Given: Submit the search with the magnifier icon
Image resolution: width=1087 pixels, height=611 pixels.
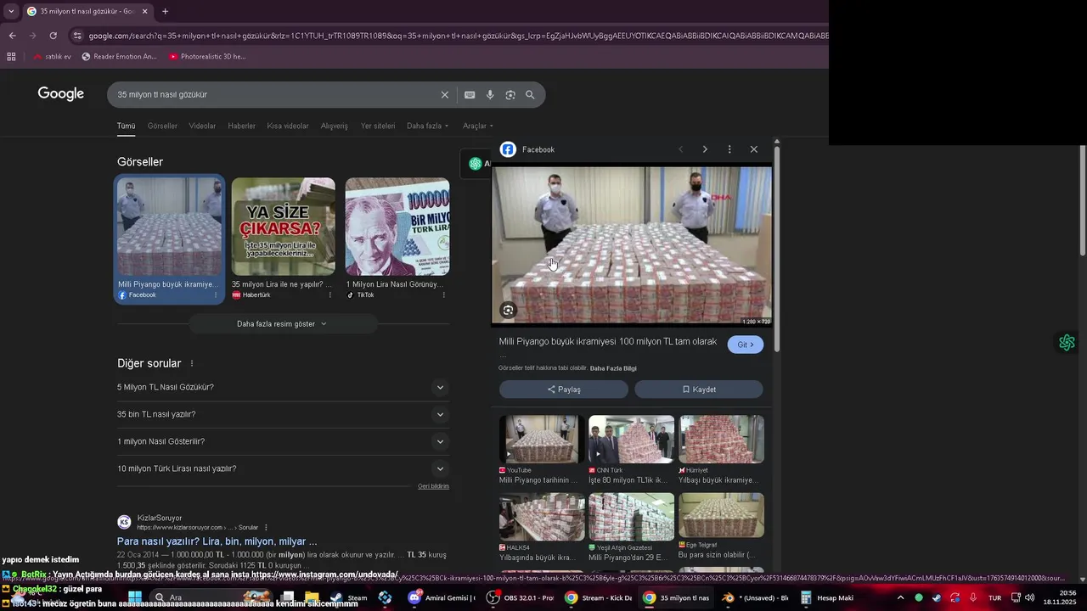Looking at the screenshot, I should [530, 95].
